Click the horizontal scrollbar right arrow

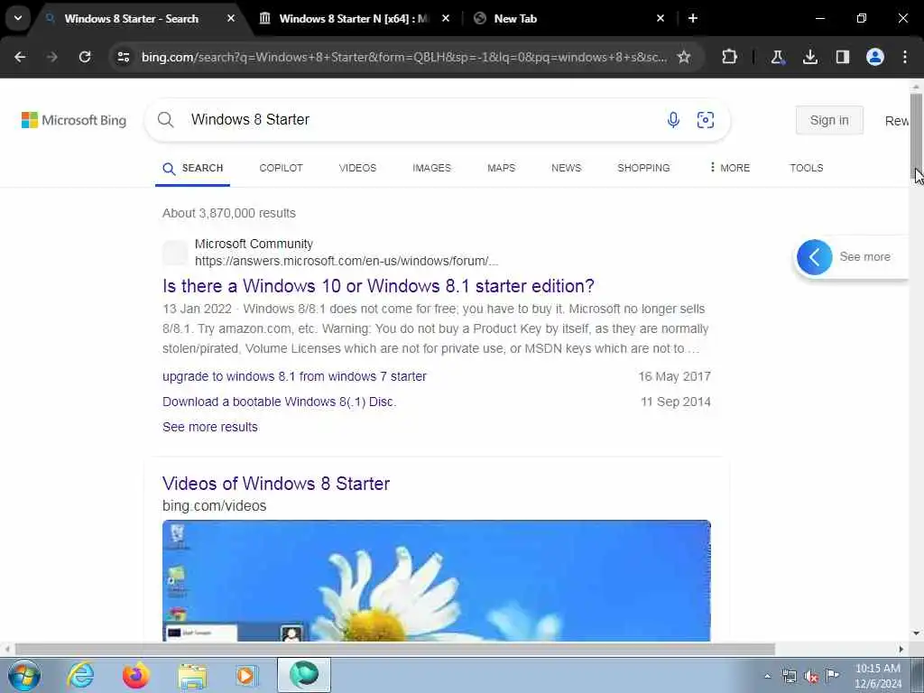pyautogui.click(x=901, y=650)
